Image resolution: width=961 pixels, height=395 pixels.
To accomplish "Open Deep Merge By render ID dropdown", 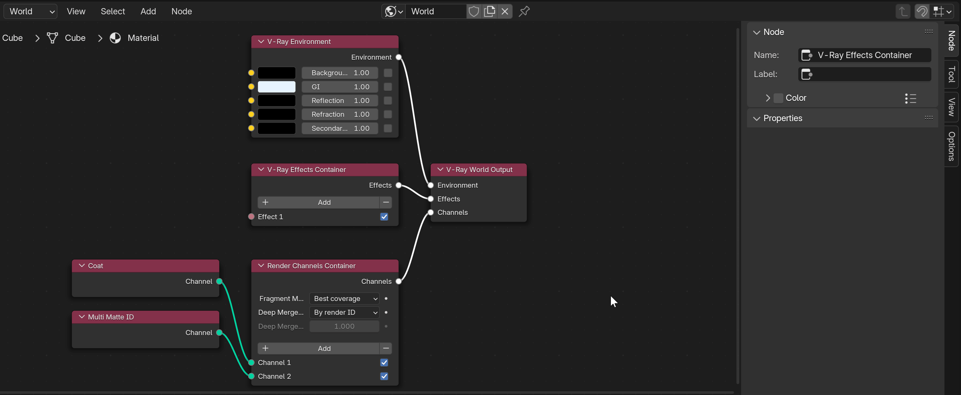I will coord(344,313).
